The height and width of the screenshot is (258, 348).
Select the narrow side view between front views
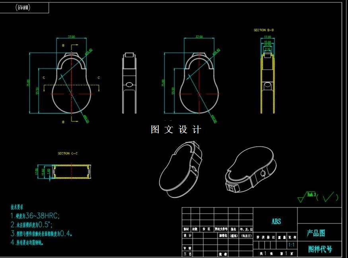pyautogui.click(x=129, y=83)
